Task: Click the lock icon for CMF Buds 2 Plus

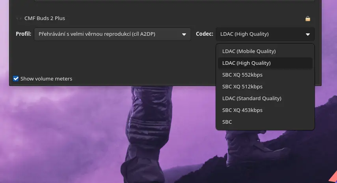Action: (x=308, y=18)
